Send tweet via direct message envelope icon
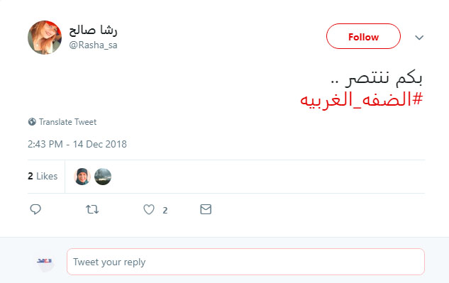Viewport: 449px width, 283px height. (206, 209)
